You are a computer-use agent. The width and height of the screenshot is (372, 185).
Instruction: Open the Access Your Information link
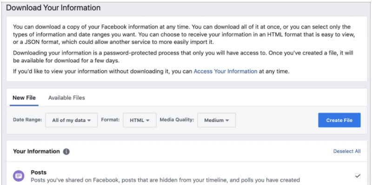tap(226, 71)
